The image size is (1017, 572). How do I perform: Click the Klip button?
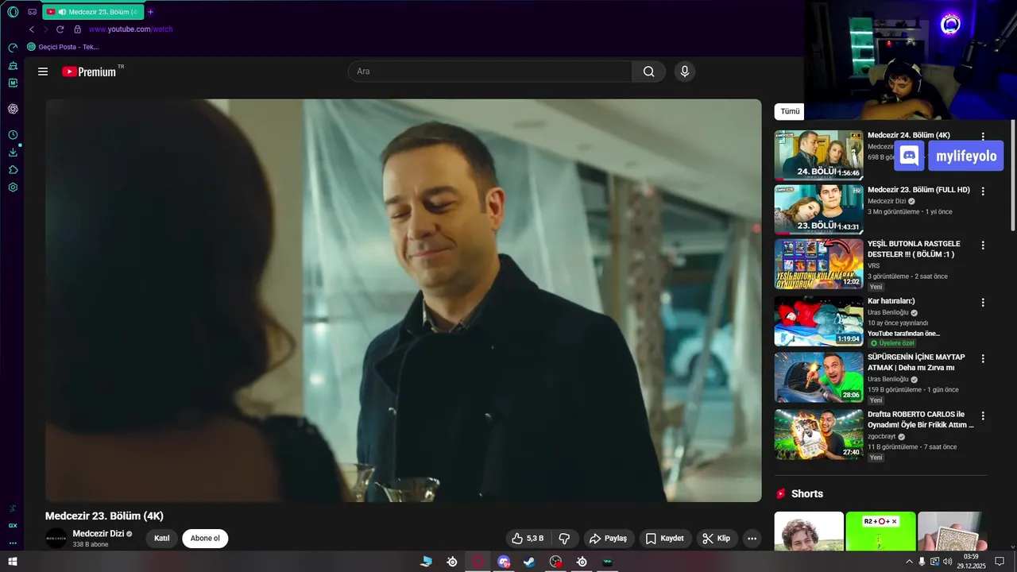point(717,539)
